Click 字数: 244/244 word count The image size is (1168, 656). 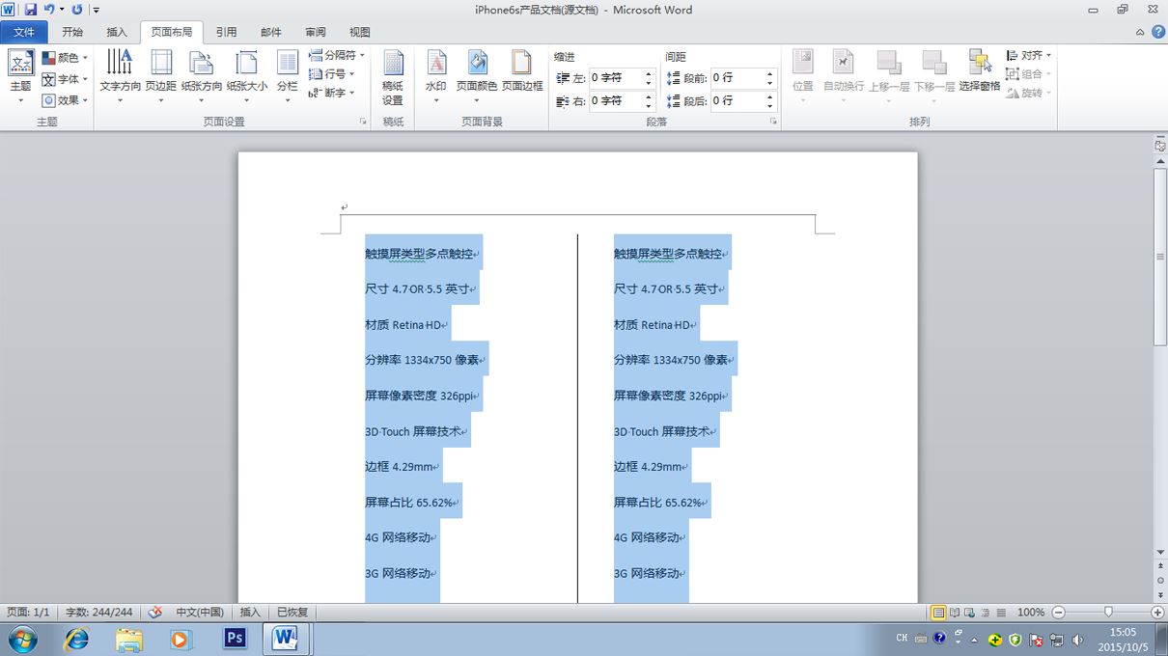99,612
